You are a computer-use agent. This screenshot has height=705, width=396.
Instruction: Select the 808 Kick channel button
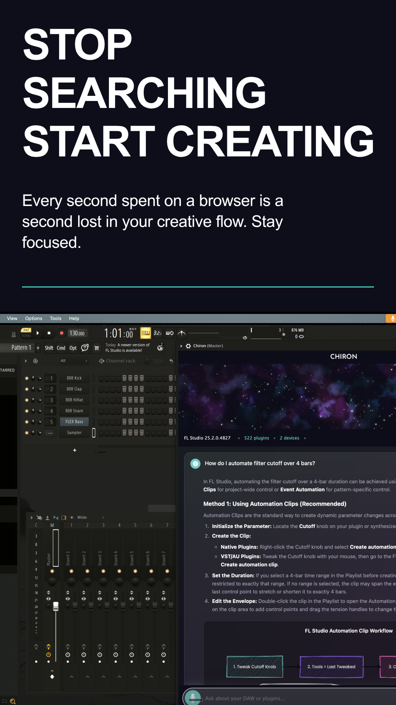(x=74, y=378)
